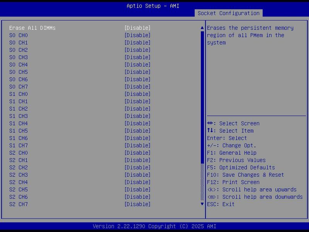Select the Socket Configuration tab

pyautogui.click(x=228, y=13)
